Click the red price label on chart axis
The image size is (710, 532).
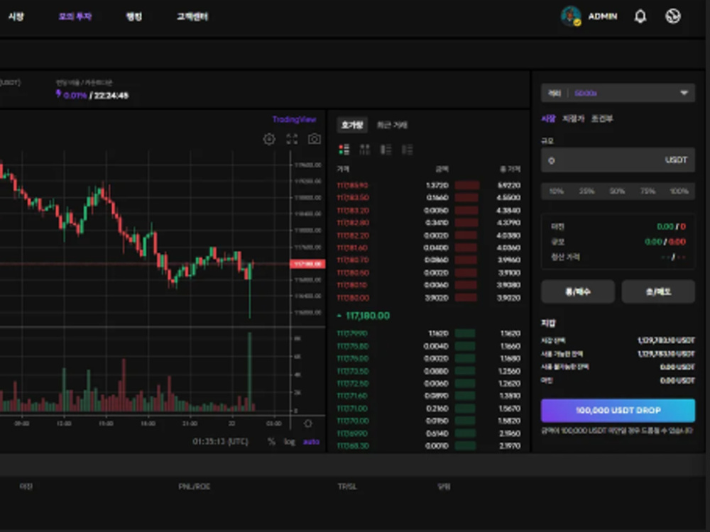pyautogui.click(x=307, y=264)
